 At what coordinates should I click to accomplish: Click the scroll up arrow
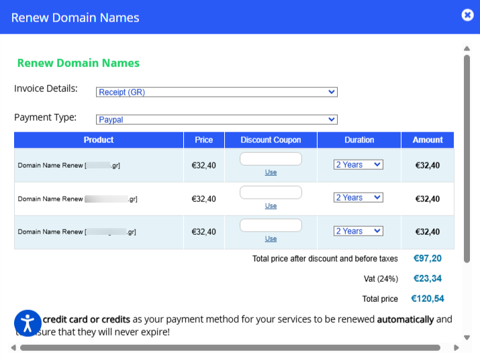(467, 48)
